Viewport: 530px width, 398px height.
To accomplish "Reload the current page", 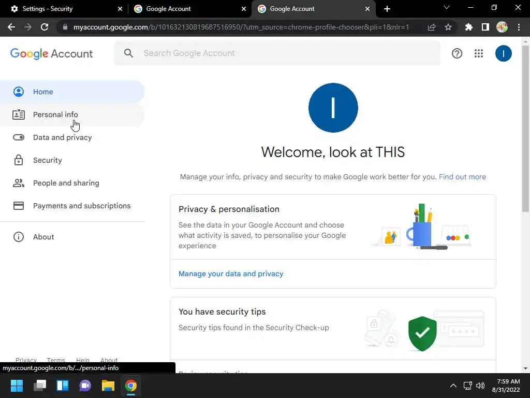I will point(45,27).
